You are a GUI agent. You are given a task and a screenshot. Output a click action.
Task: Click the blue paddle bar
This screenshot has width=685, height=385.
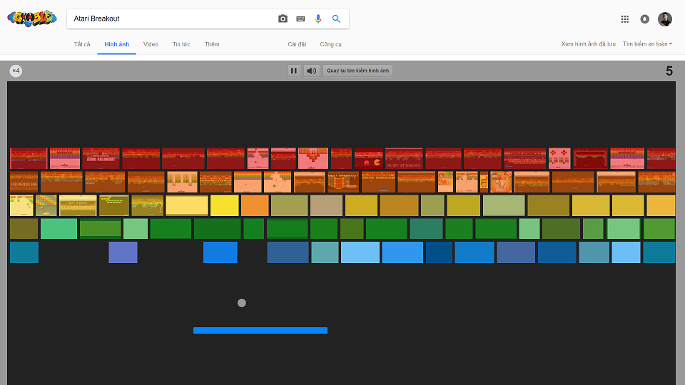[260, 330]
